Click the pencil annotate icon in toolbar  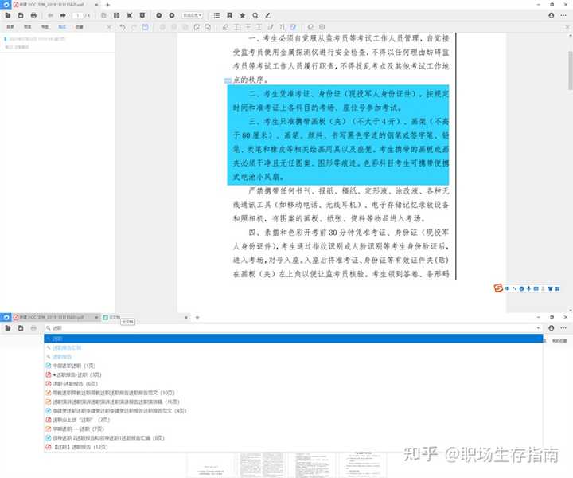[268, 15]
